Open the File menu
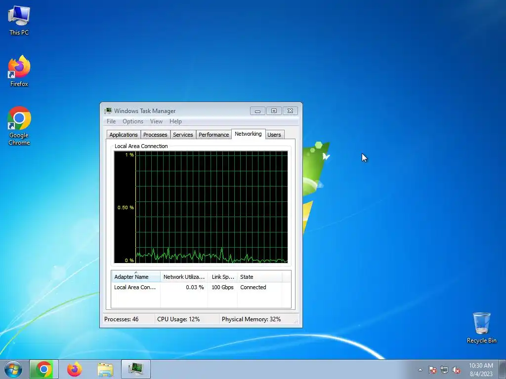This screenshot has height=379, width=506. click(x=111, y=121)
